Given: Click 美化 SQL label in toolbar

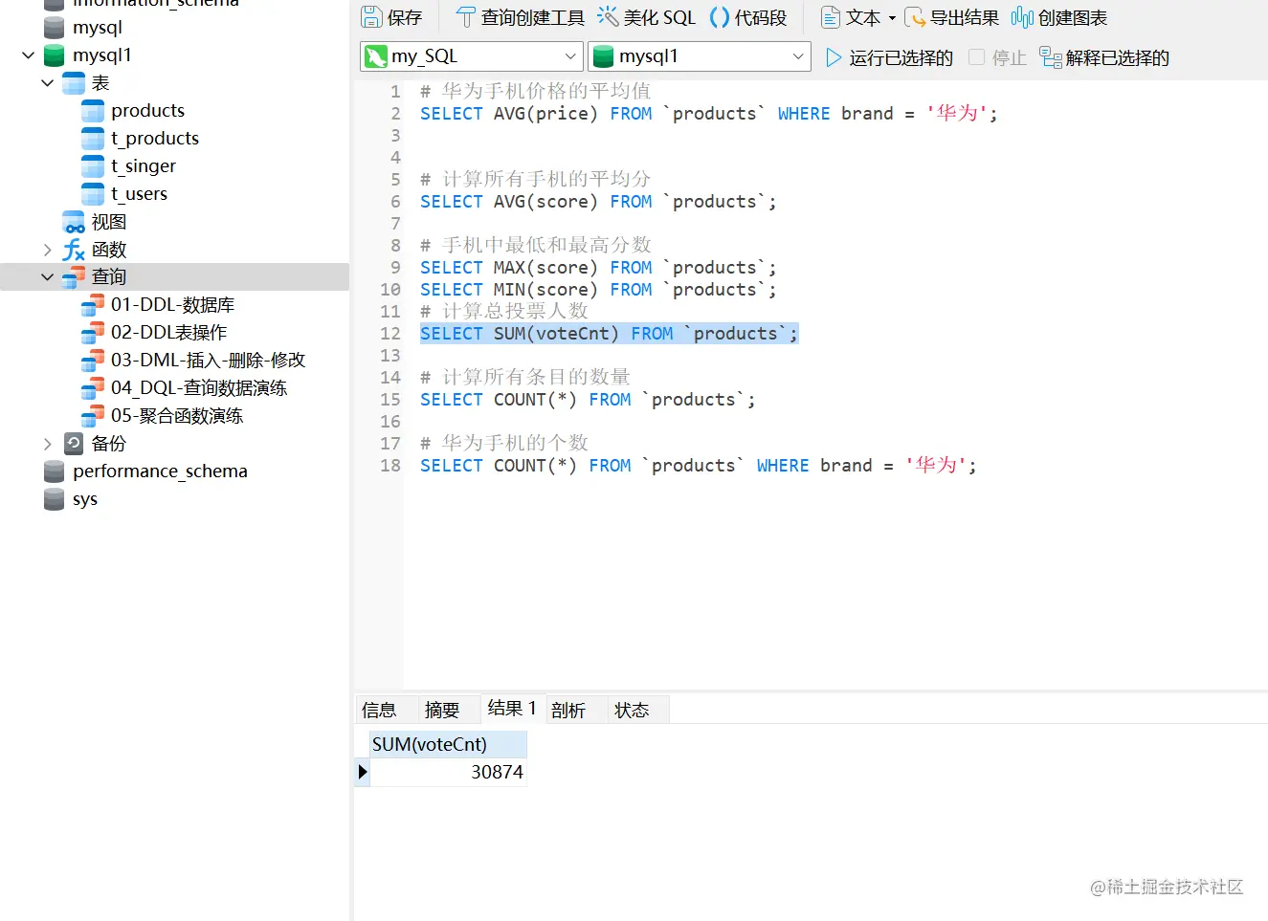Looking at the screenshot, I should tap(660, 17).
